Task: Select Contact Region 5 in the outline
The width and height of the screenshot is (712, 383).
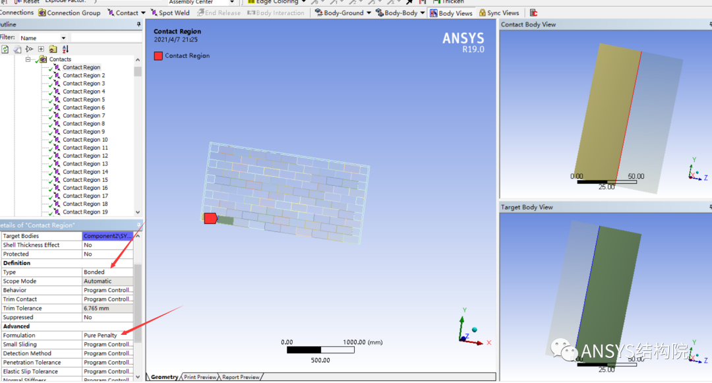Action: [84, 100]
